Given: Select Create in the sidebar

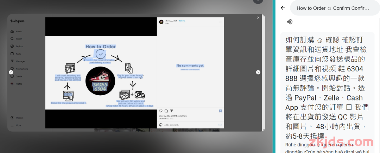Looking at the screenshot, I should 16,76.
